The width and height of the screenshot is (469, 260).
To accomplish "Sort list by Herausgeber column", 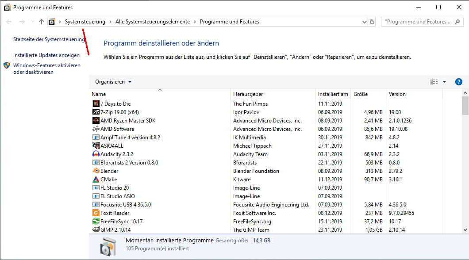I will pyautogui.click(x=248, y=94).
